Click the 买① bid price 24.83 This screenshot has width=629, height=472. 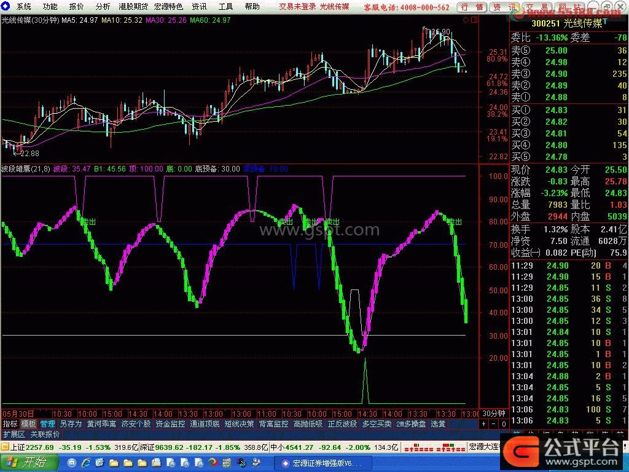557,110
